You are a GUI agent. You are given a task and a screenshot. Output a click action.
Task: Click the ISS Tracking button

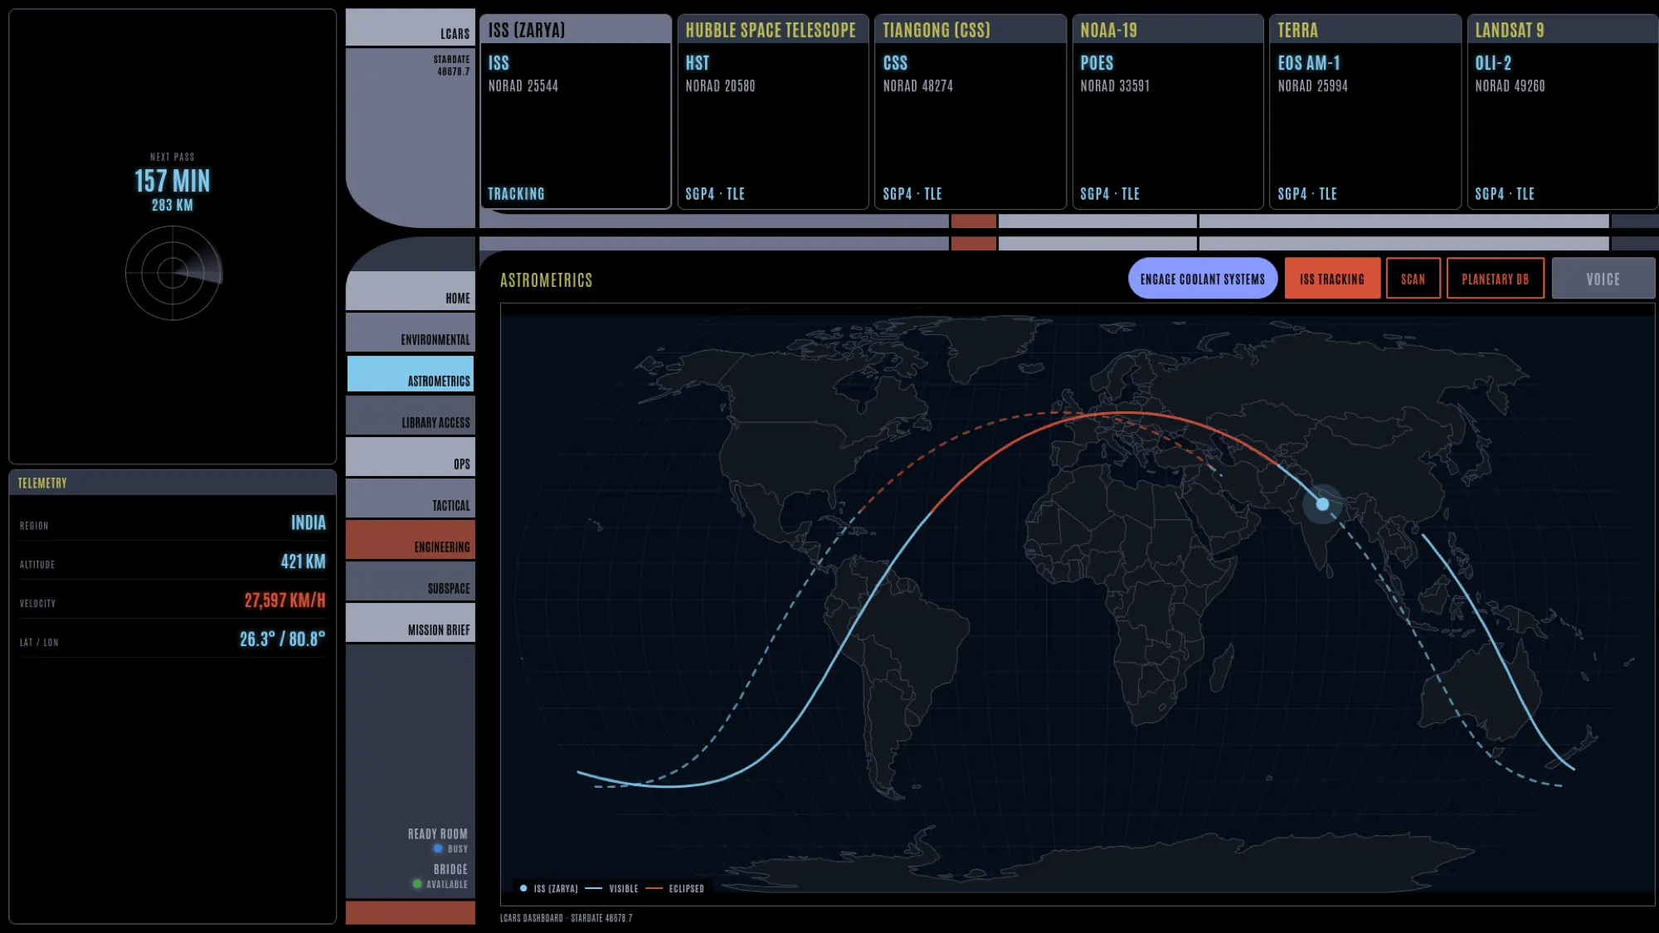click(x=1332, y=279)
